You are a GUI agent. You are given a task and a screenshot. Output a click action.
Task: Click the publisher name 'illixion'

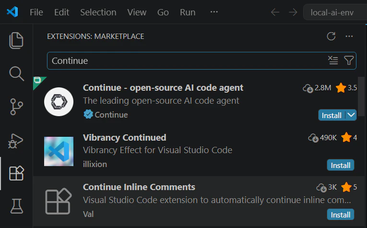pyautogui.click(x=95, y=164)
